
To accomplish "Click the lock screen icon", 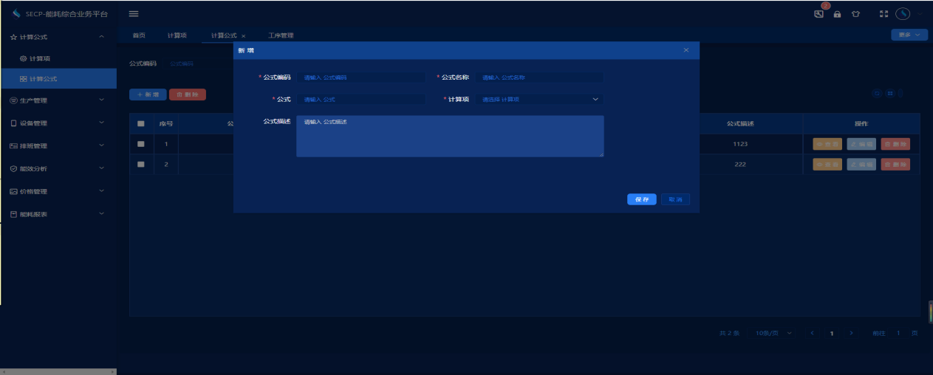I will (837, 14).
